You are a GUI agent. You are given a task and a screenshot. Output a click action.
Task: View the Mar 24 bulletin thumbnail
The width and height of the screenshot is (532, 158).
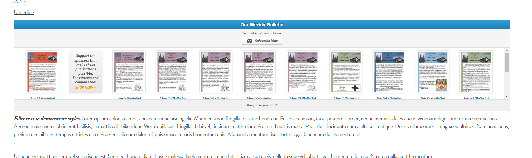[216, 72]
